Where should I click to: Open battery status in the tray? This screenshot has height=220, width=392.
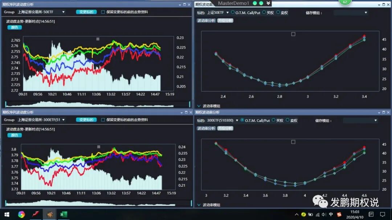(x=310, y=215)
